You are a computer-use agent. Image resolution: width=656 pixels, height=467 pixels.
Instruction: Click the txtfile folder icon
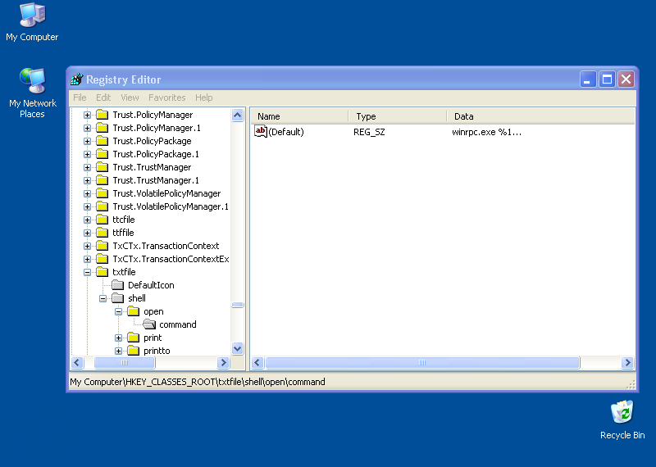coord(102,272)
